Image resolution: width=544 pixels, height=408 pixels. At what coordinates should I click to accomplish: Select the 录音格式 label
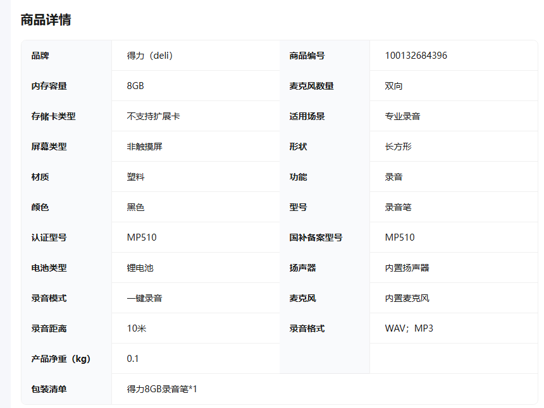coord(307,328)
